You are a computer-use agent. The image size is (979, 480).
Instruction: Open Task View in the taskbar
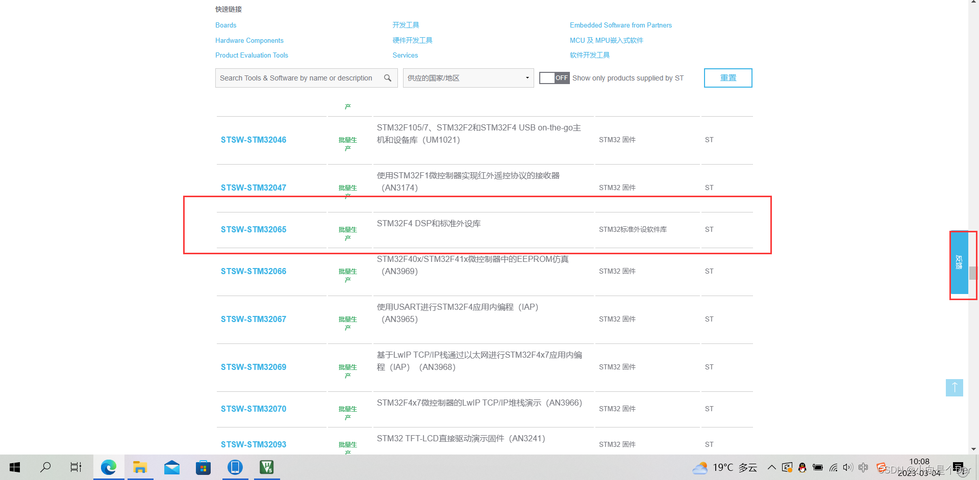pyautogui.click(x=76, y=467)
